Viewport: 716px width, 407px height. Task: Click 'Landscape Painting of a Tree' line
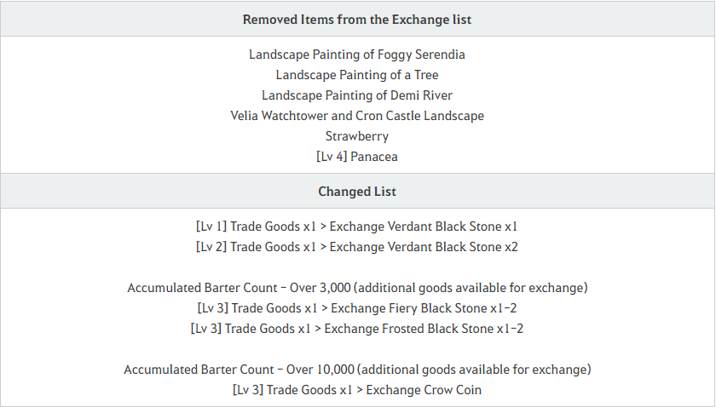pos(356,75)
